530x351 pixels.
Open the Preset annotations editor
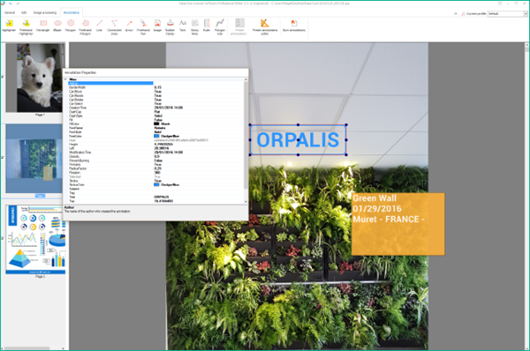pos(265,26)
